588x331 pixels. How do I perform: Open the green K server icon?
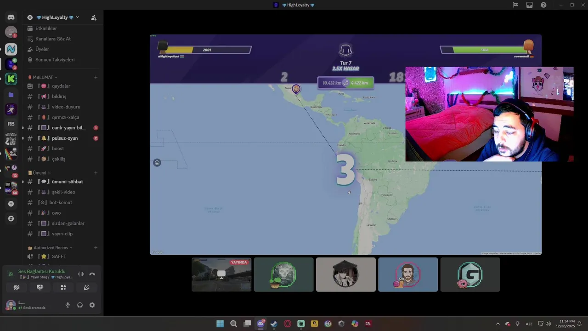(11, 79)
